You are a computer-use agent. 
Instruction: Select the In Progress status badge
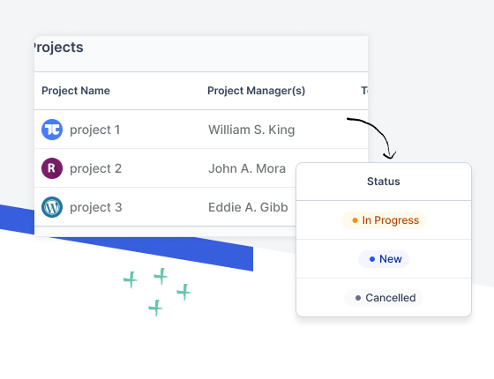coord(384,220)
